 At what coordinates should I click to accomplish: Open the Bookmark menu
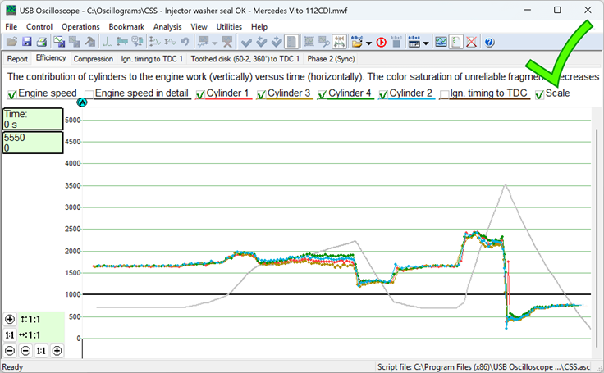point(126,26)
